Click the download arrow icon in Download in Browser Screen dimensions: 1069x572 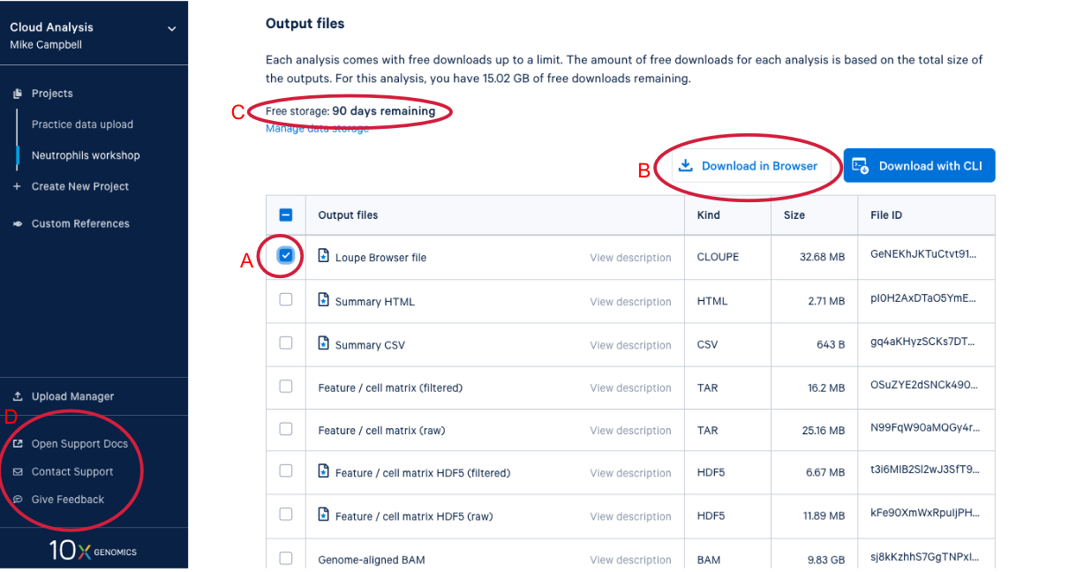tap(686, 165)
